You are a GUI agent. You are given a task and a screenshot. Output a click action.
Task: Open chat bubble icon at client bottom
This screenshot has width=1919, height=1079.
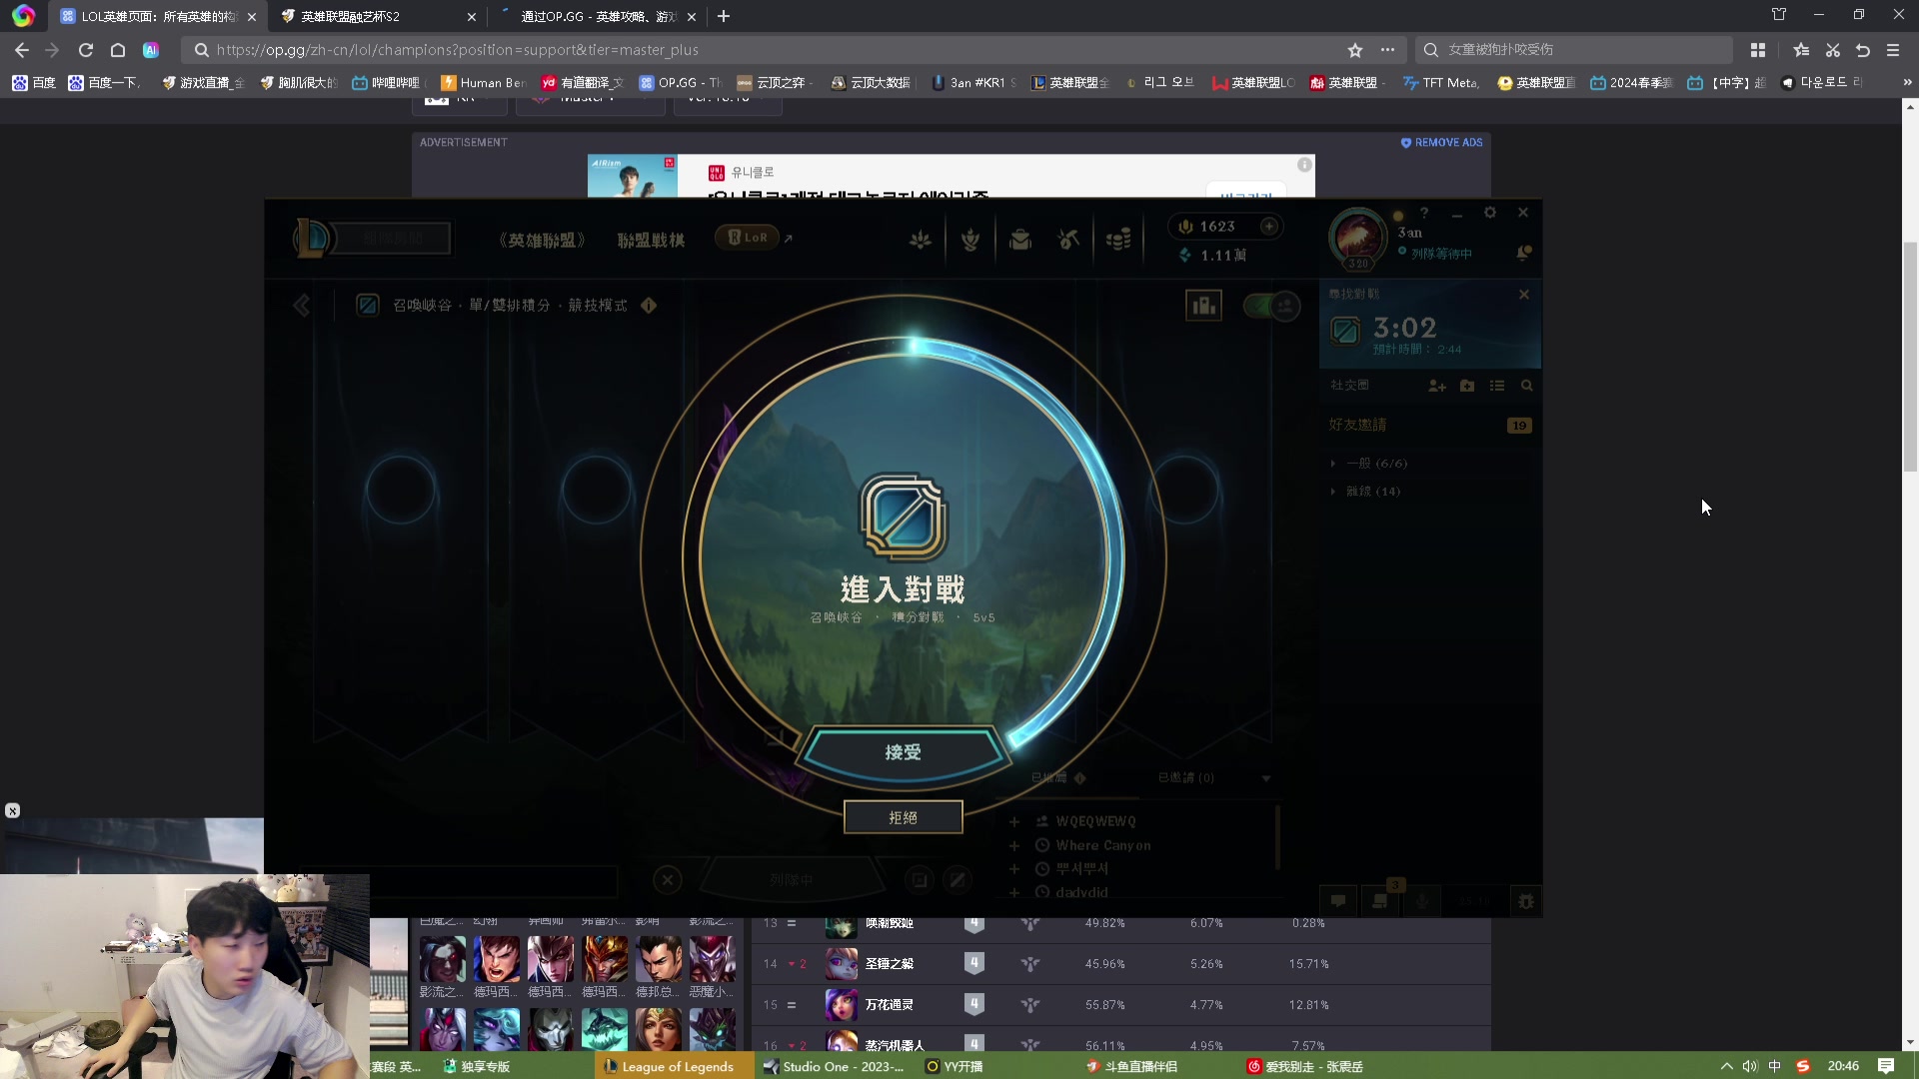pyautogui.click(x=1337, y=901)
